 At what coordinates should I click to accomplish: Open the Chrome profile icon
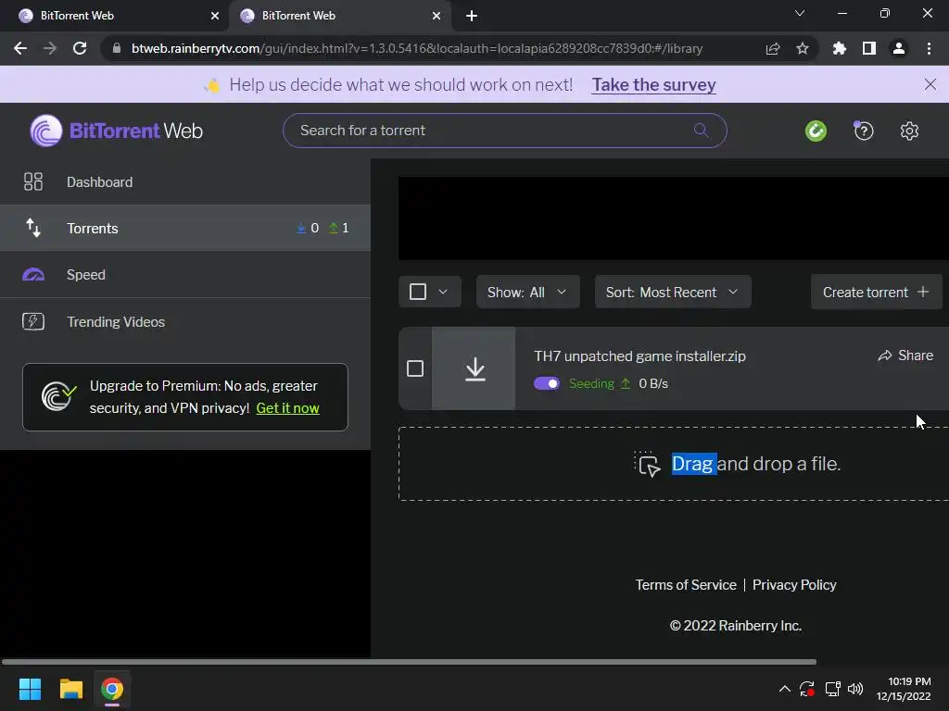(x=899, y=48)
